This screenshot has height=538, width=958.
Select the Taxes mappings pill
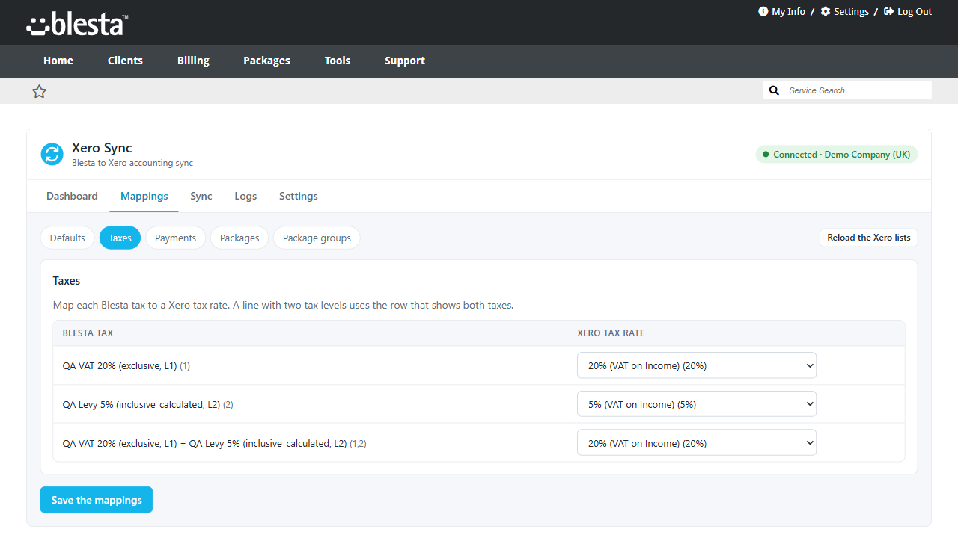click(120, 238)
